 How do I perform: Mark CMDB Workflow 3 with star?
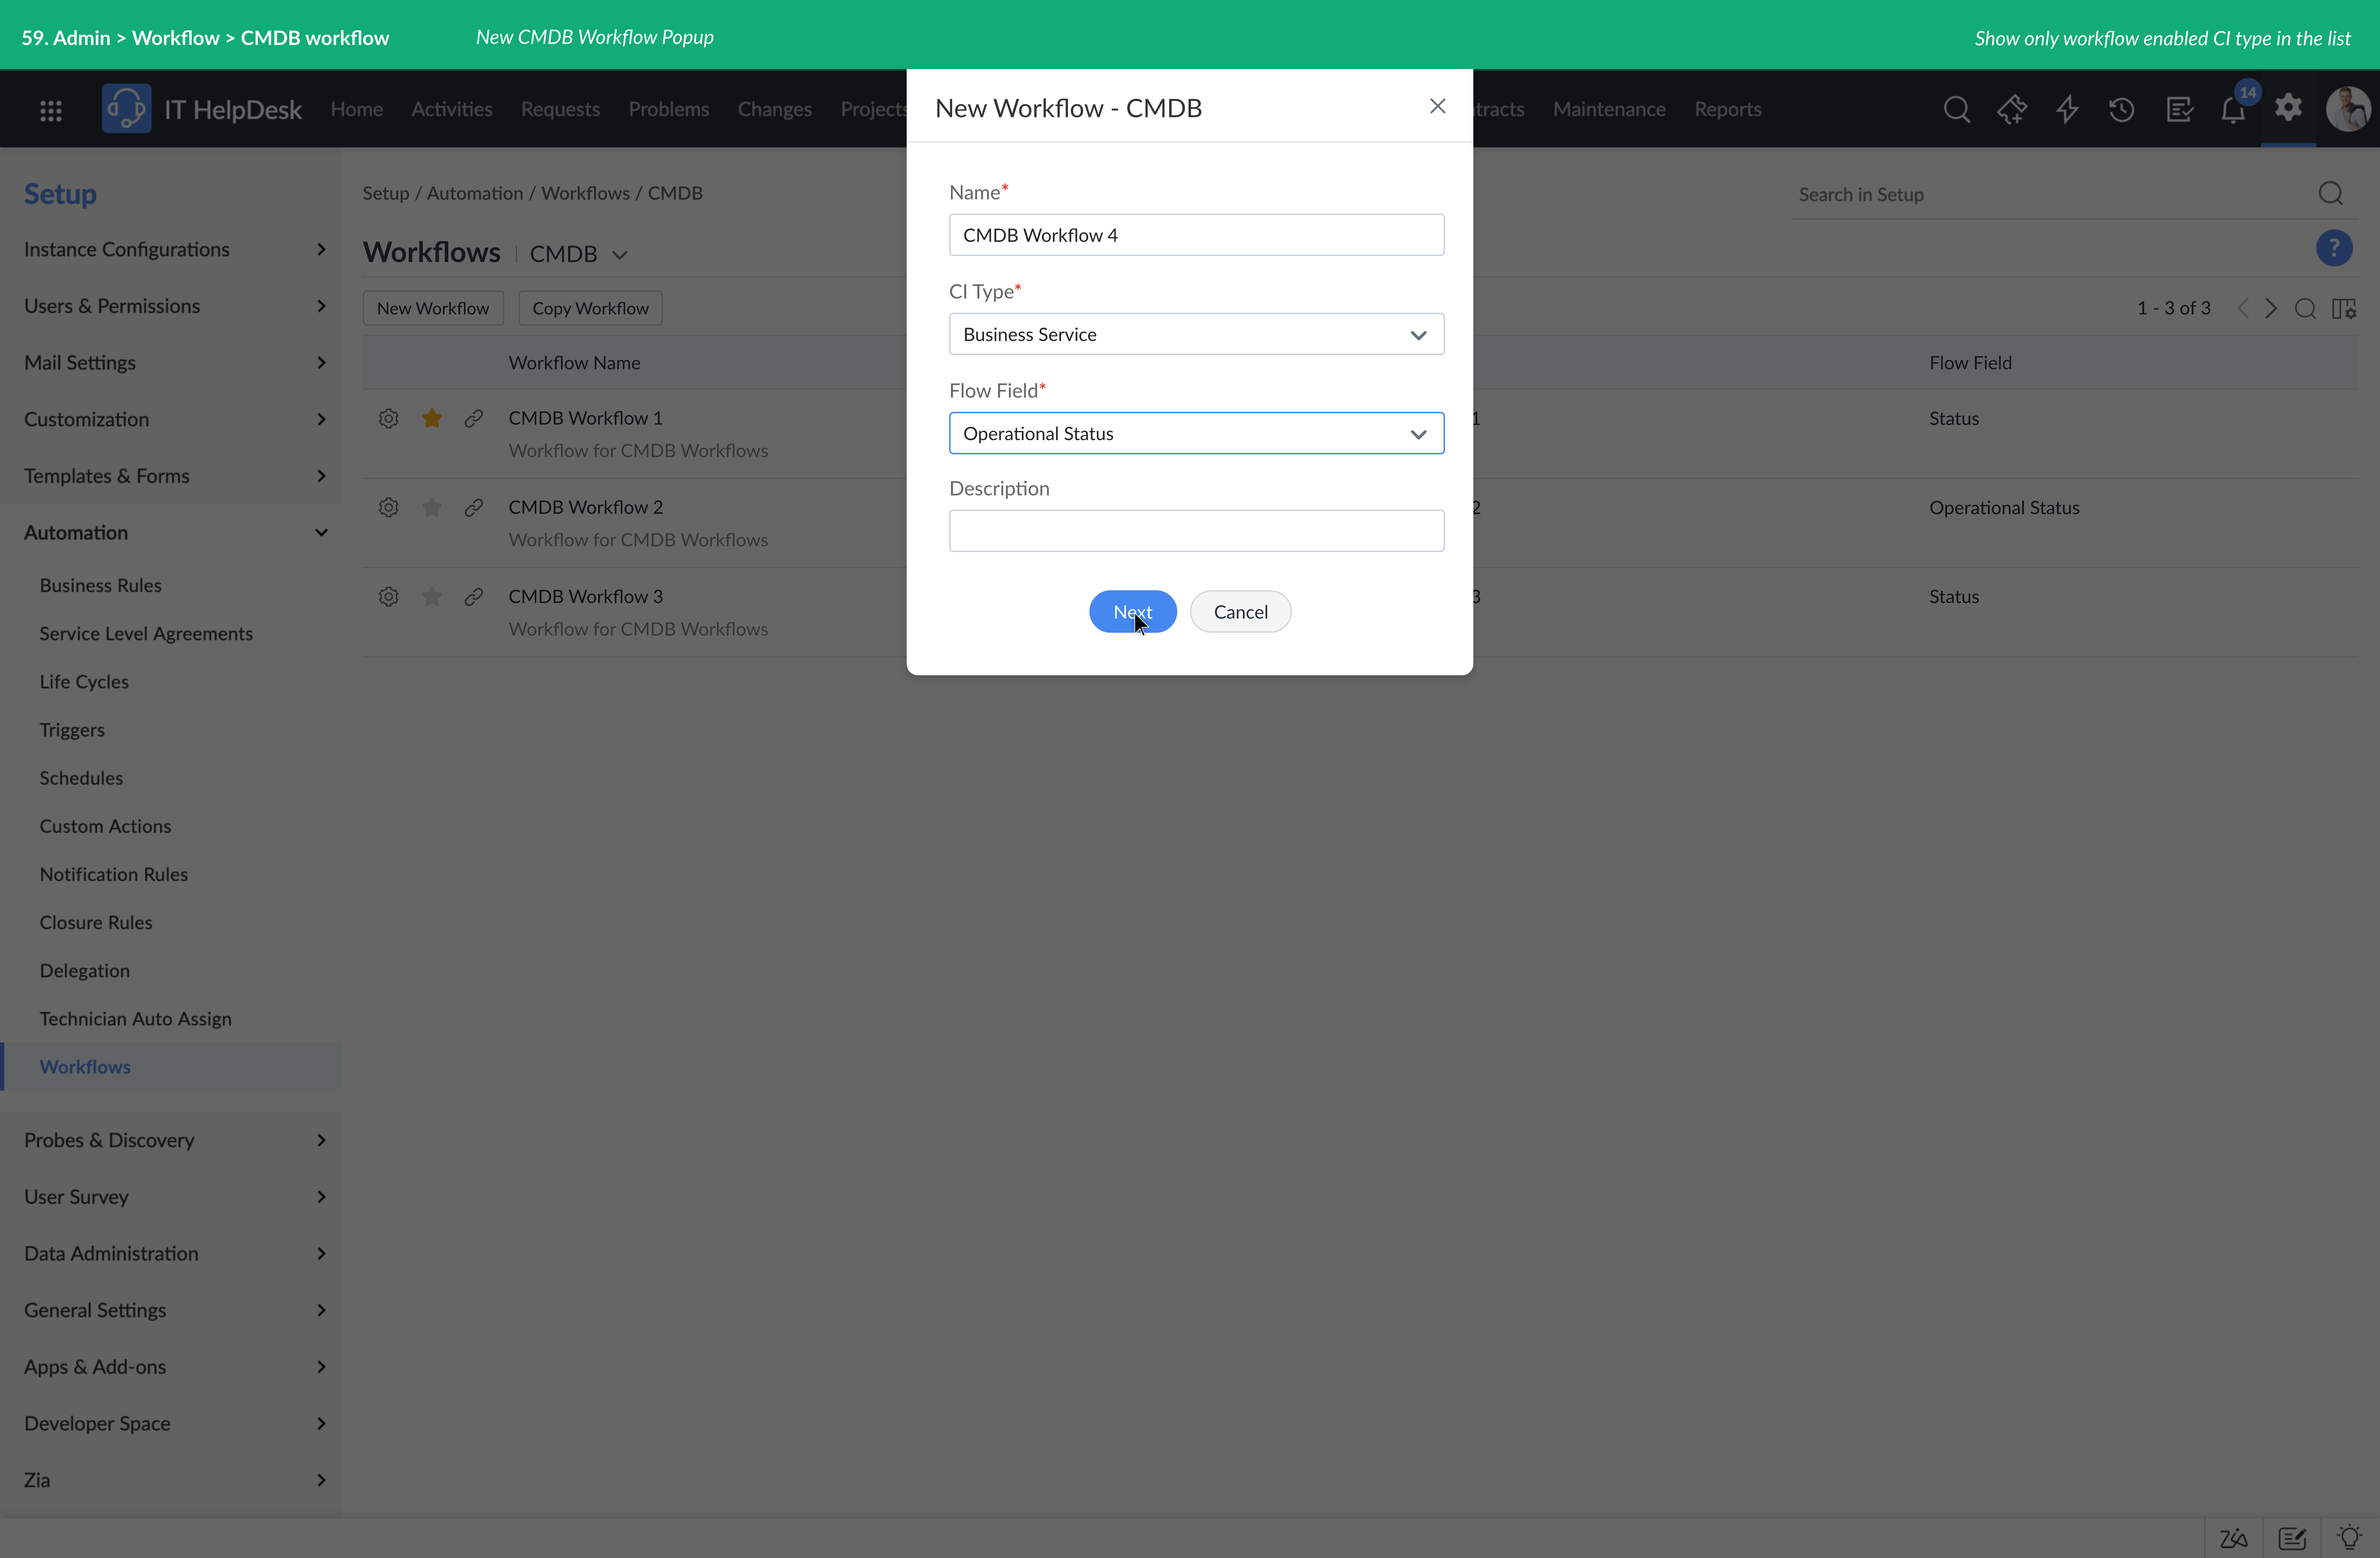click(x=432, y=597)
